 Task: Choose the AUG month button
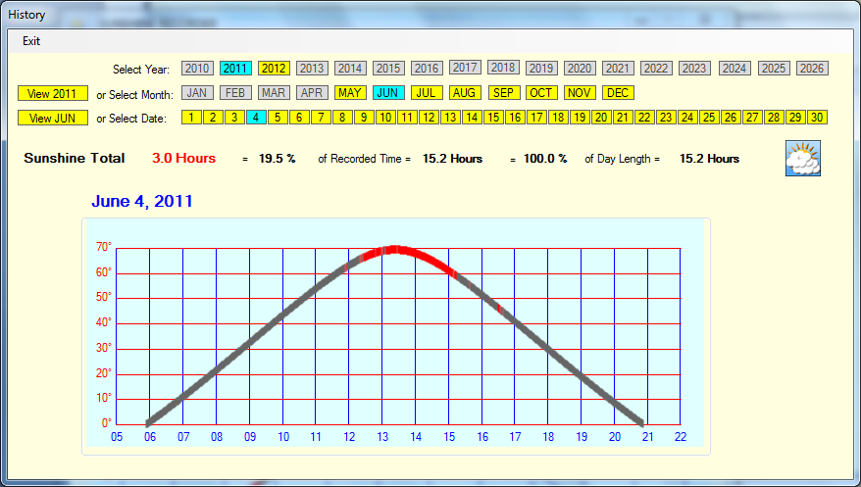tap(465, 93)
